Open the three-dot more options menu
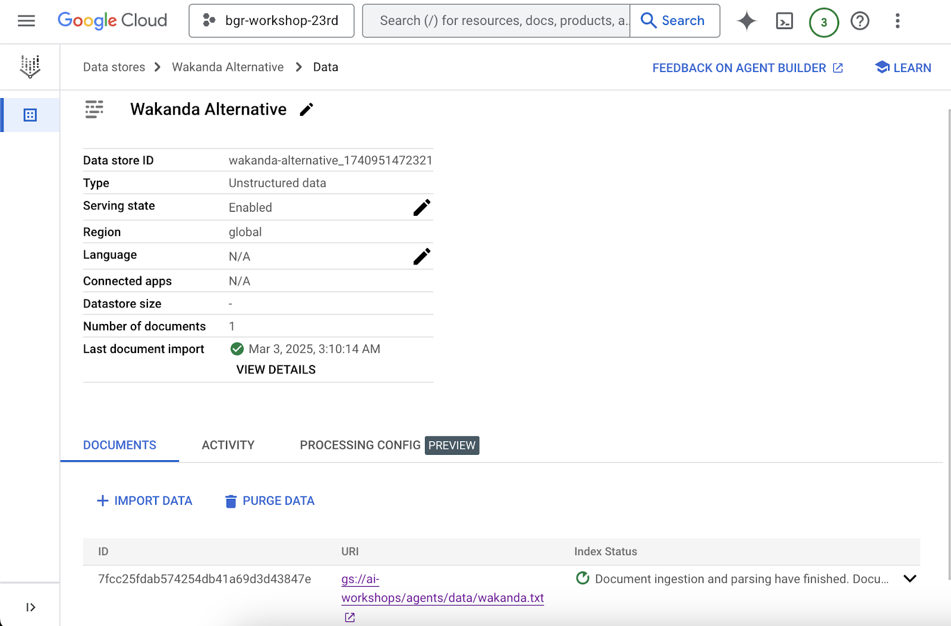This screenshot has width=951, height=626. pos(898,21)
